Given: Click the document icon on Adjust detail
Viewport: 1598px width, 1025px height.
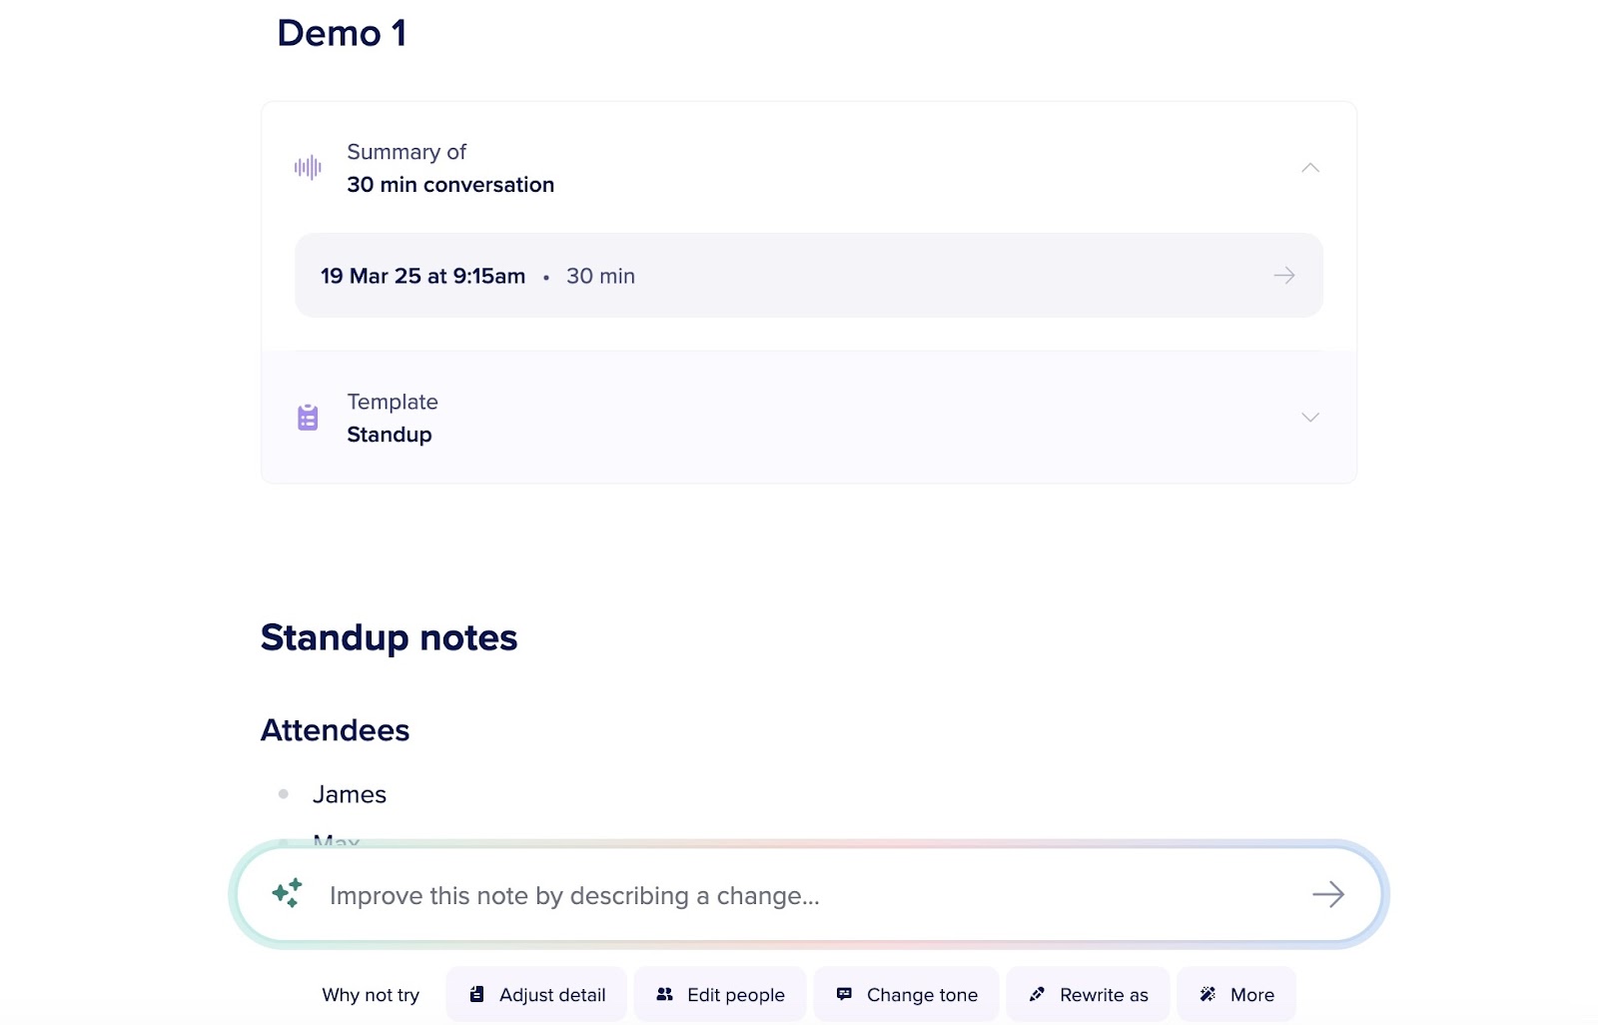Looking at the screenshot, I should [x=477, y=994].
